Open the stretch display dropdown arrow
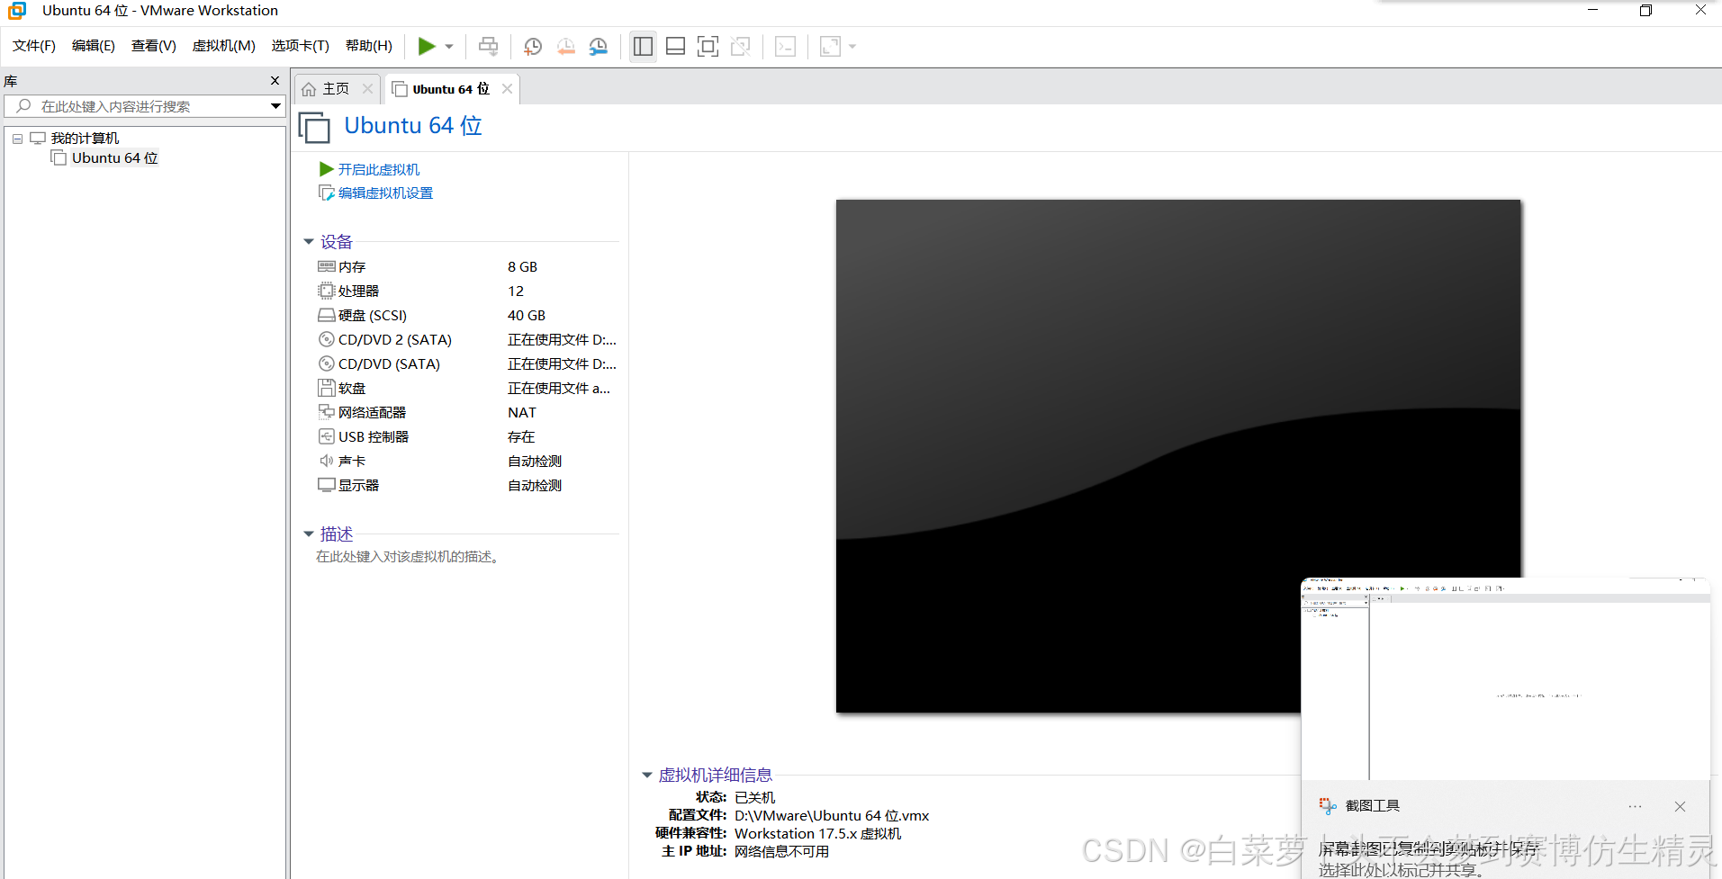The image size is (1722, 879). point(852,47)
